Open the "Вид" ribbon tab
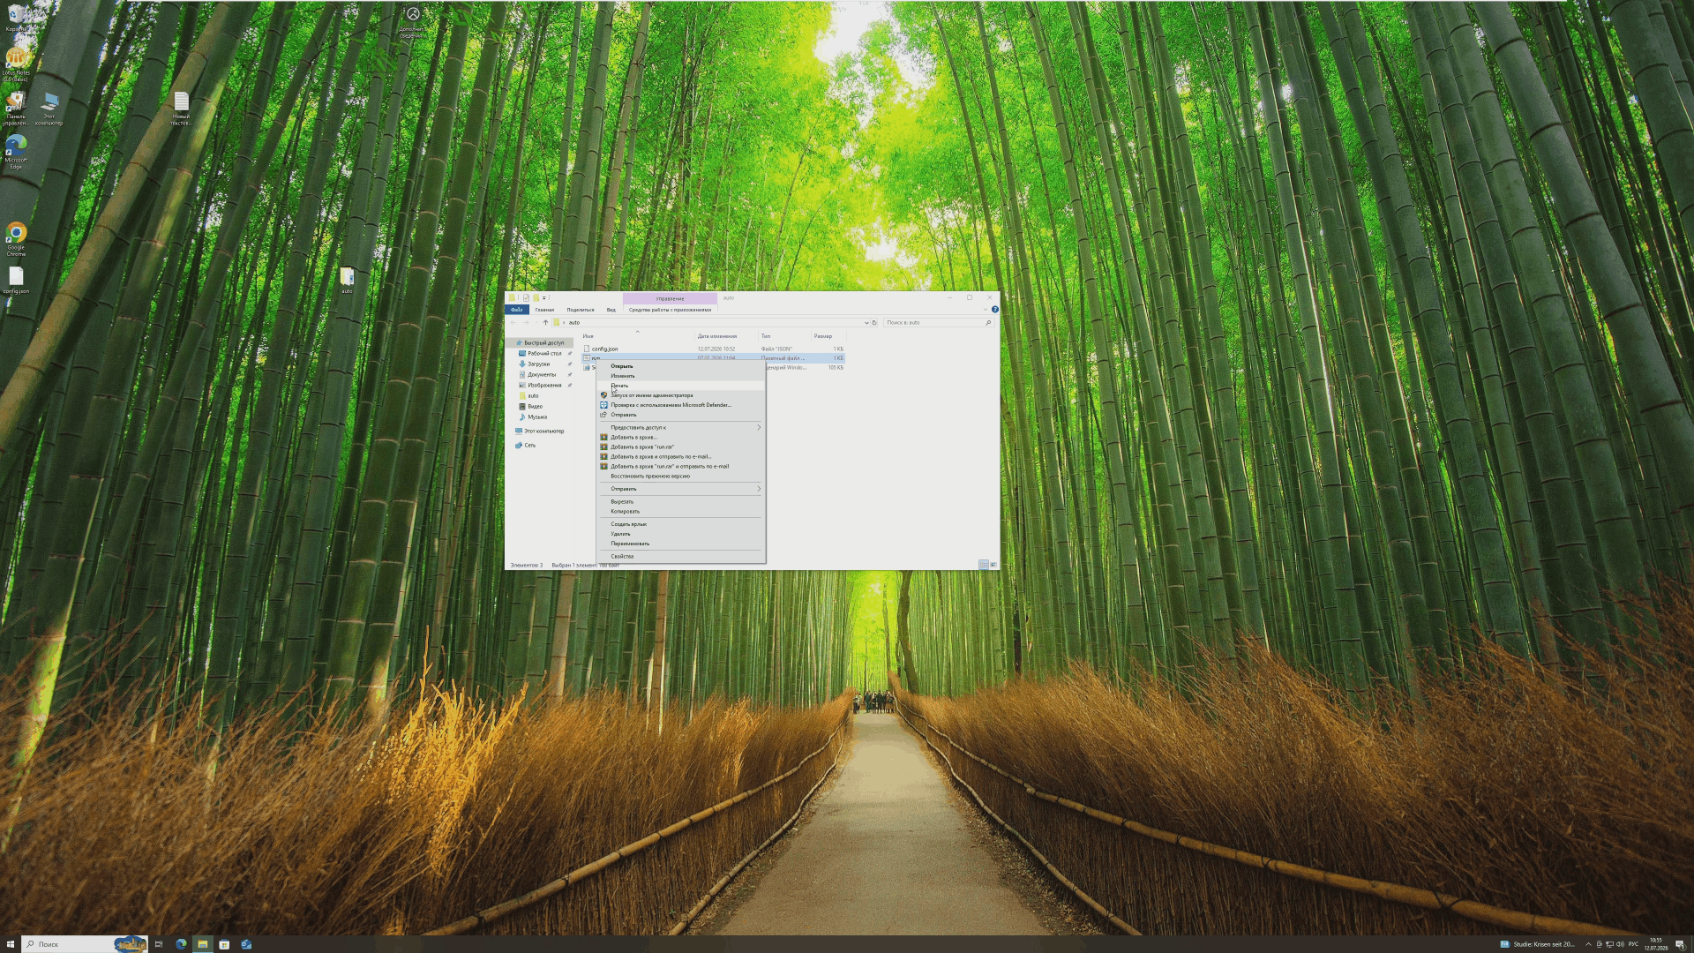This screenshot has height=953, width=1694. pyautogui.click(x=611, y=310)
